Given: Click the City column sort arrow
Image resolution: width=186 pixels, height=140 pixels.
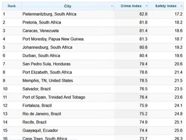Looking at the screenshot, I should (112, 6).
